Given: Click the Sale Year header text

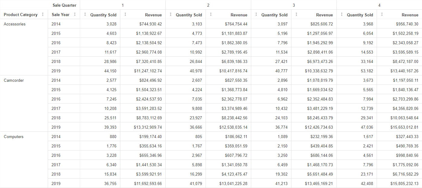Looking at the screenshot, I should 60,15.
